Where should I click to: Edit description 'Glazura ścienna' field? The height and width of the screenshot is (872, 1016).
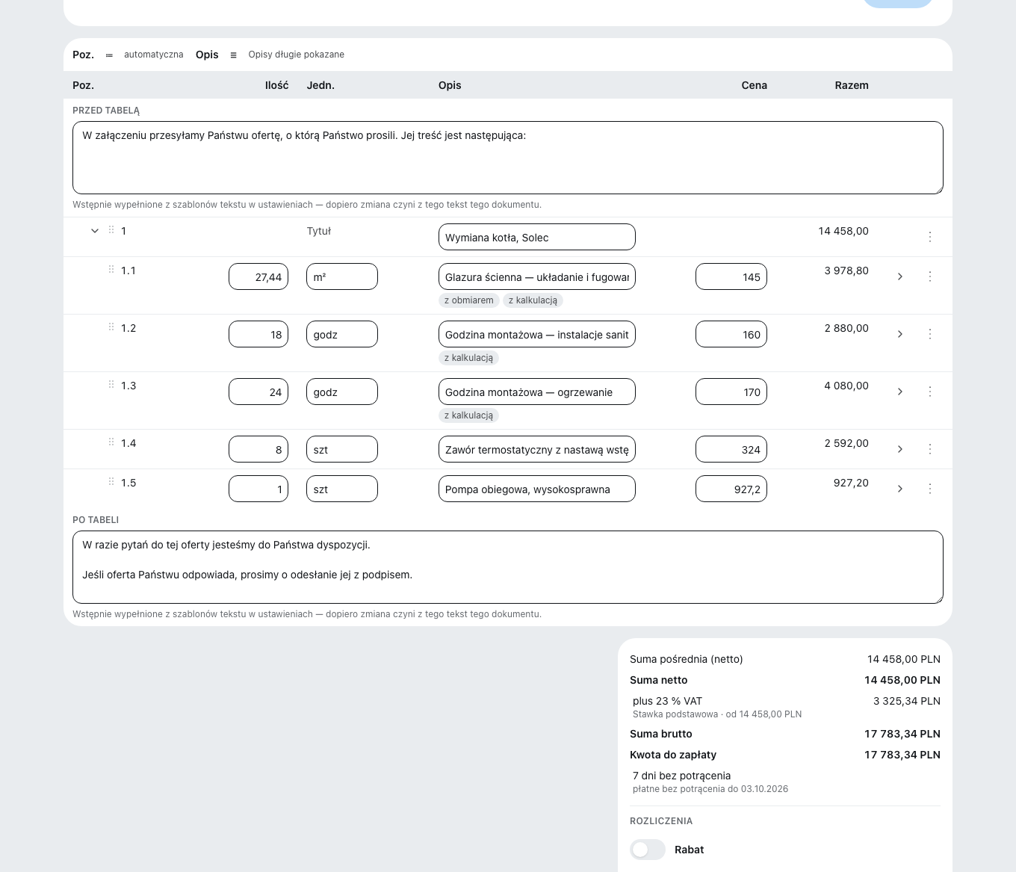pos(537,276)
